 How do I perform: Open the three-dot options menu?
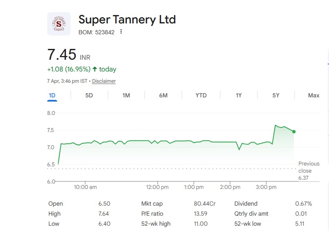[x=121, y=32]
